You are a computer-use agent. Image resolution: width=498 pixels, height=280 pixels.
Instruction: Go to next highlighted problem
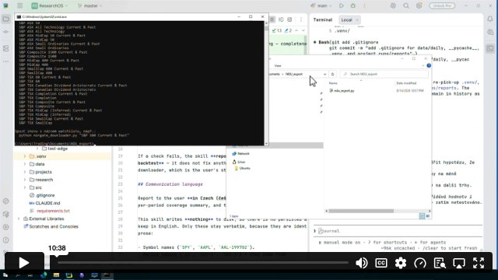(303, 30)
